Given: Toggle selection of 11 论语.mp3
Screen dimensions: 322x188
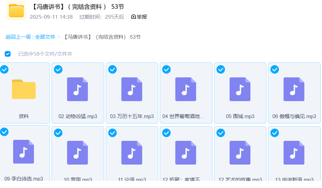Looking at the screenshot, I should 112,133.
